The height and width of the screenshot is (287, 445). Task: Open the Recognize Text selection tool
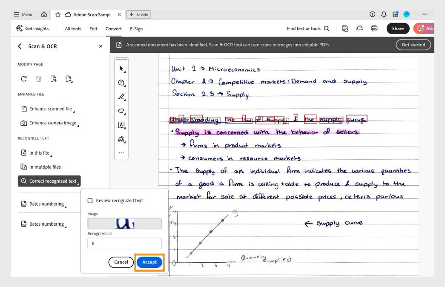(121, 125)
